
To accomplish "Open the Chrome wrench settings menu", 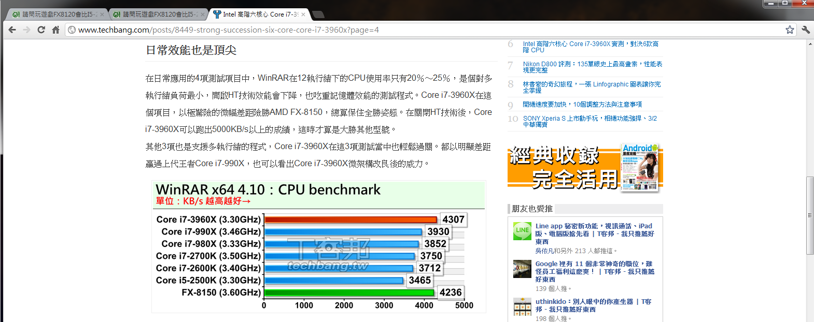I will 805,30.
